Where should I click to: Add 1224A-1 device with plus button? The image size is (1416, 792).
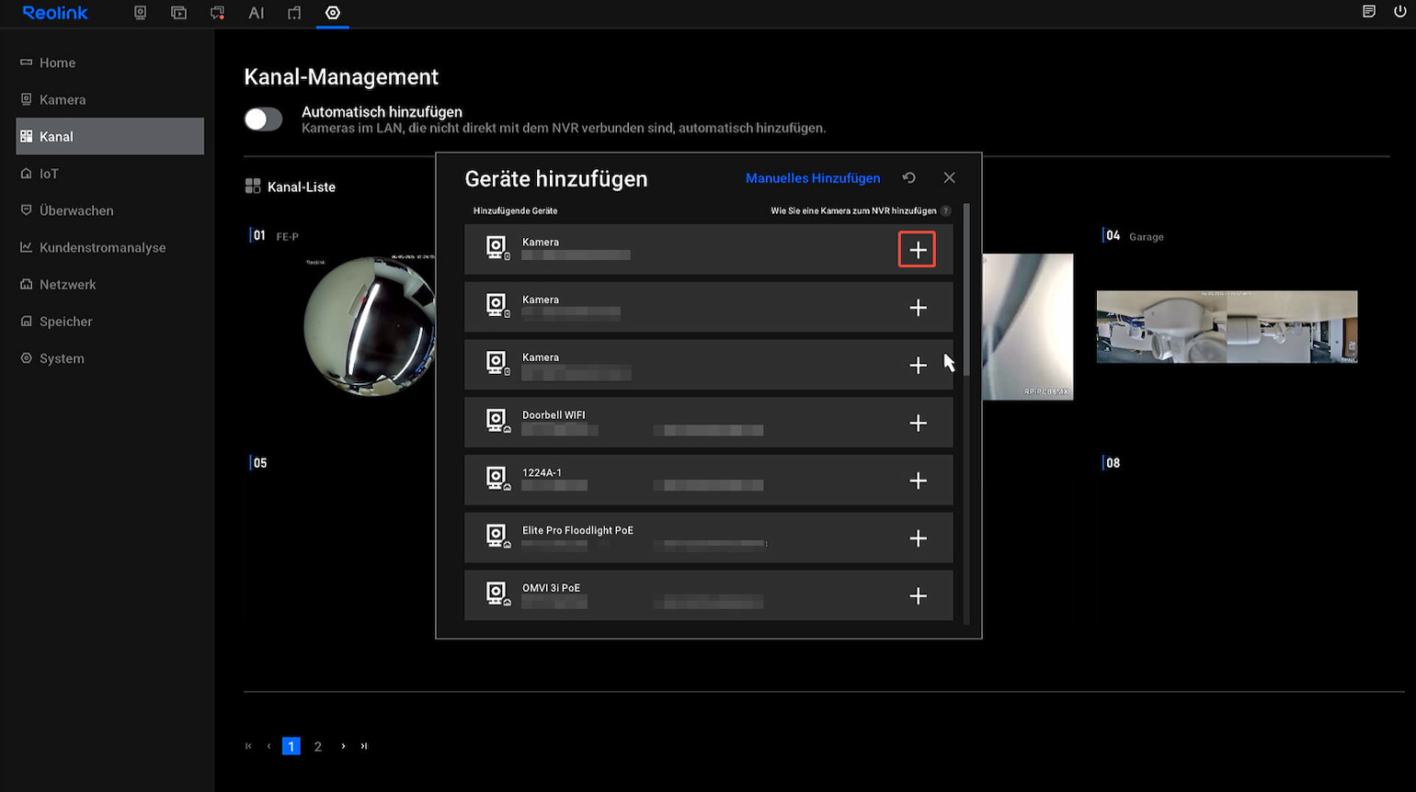click(x=918, y=481)
